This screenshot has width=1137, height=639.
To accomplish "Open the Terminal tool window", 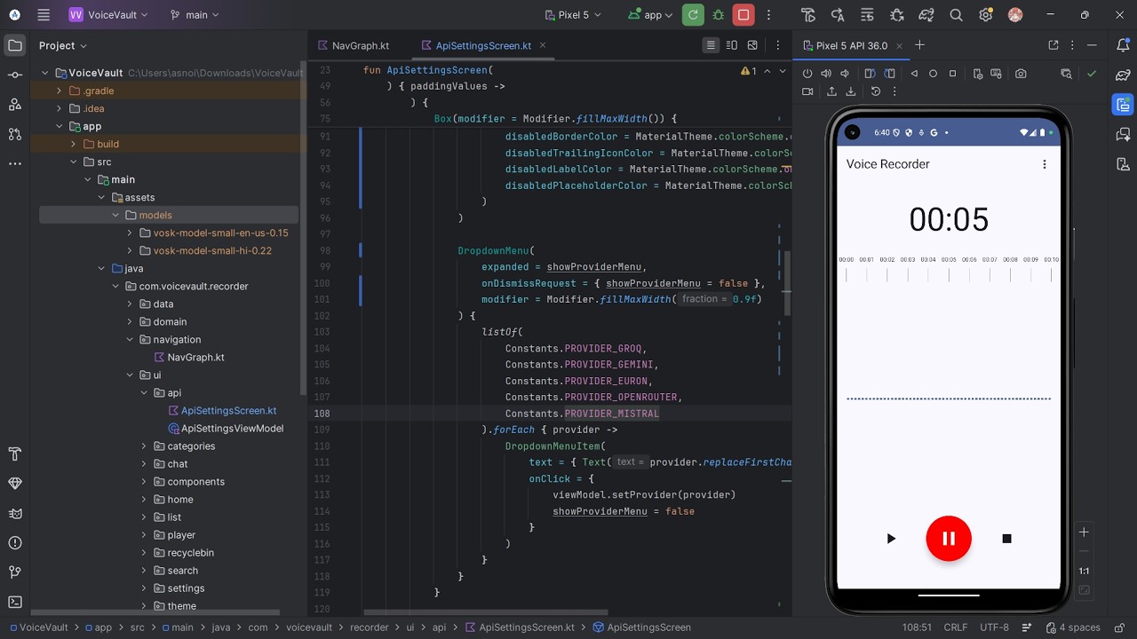I will 14,602.
